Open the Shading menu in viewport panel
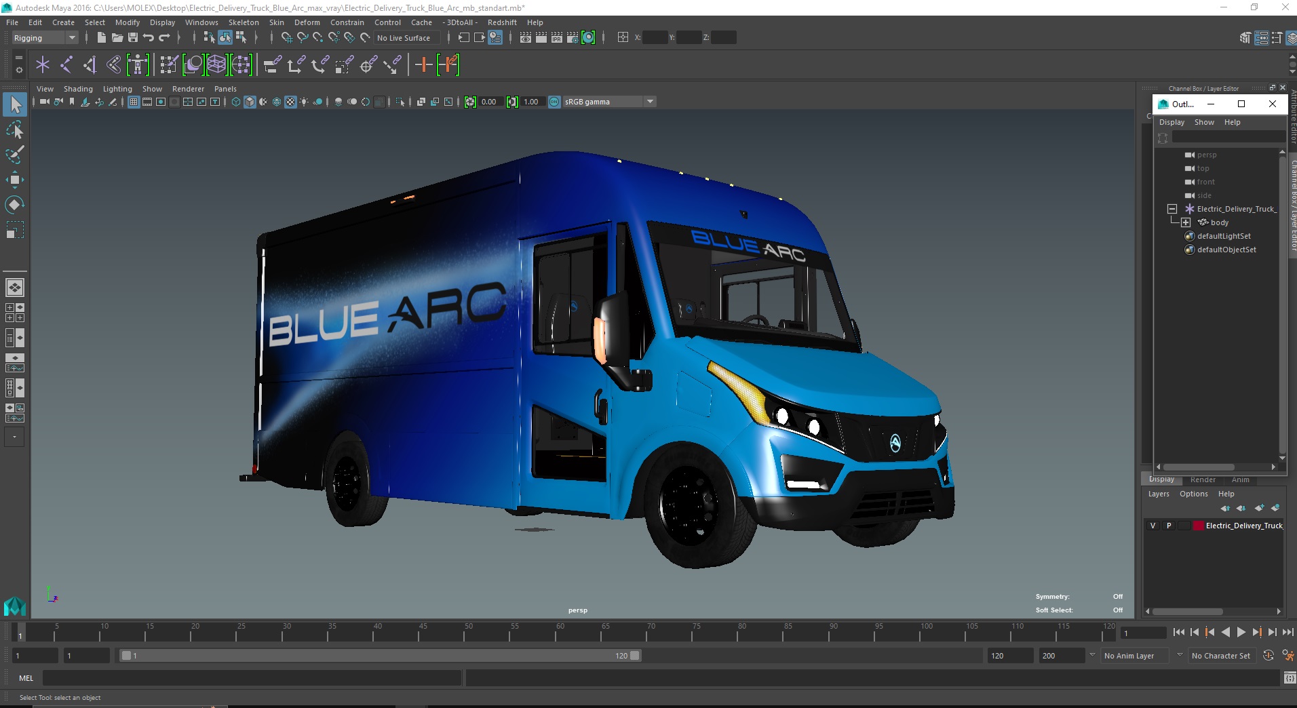This screenshot has height=708, width=1297. [x=78, y=89]
